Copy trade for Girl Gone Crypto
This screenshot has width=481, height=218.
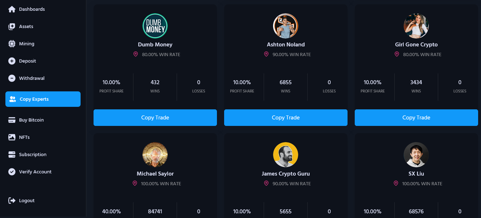[x=416, y=118]
